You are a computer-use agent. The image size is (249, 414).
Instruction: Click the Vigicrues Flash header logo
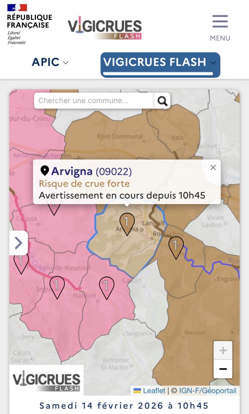(x=105, y=28)
